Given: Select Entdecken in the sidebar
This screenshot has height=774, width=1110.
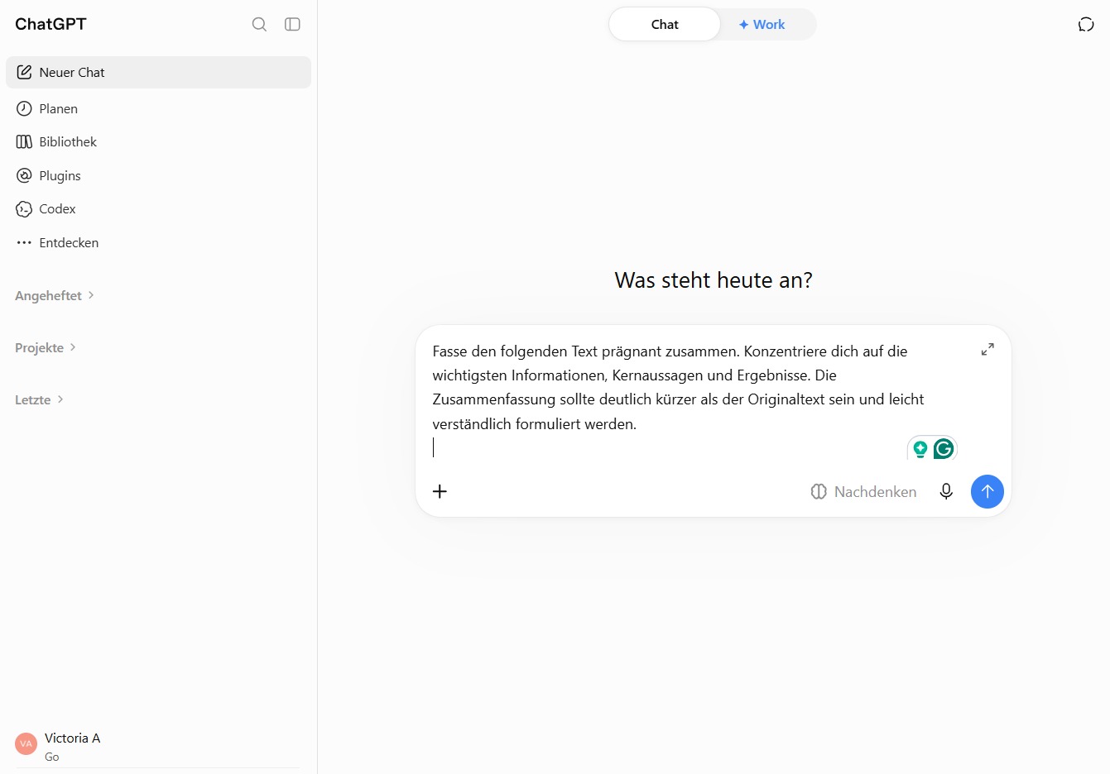Looking at the screenshot, I should [x=158, y=243].
